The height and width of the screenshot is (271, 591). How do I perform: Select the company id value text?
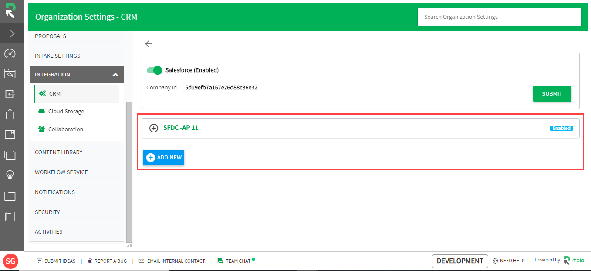click(x=221, y=87)
